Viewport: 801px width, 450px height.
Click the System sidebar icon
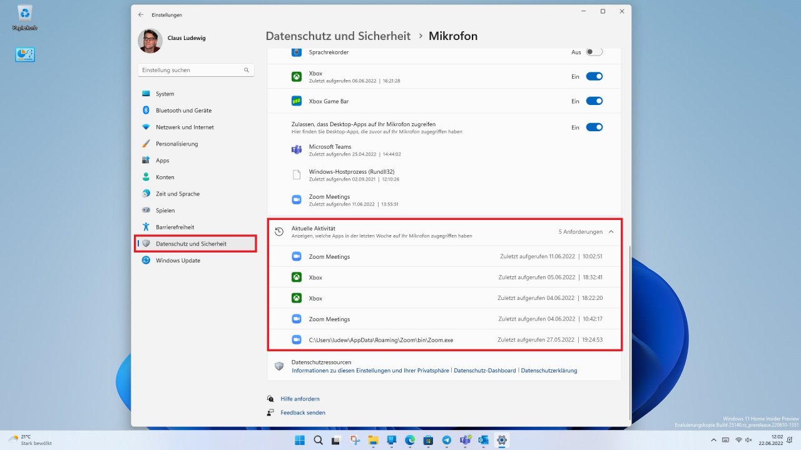[x=146, y=94]
